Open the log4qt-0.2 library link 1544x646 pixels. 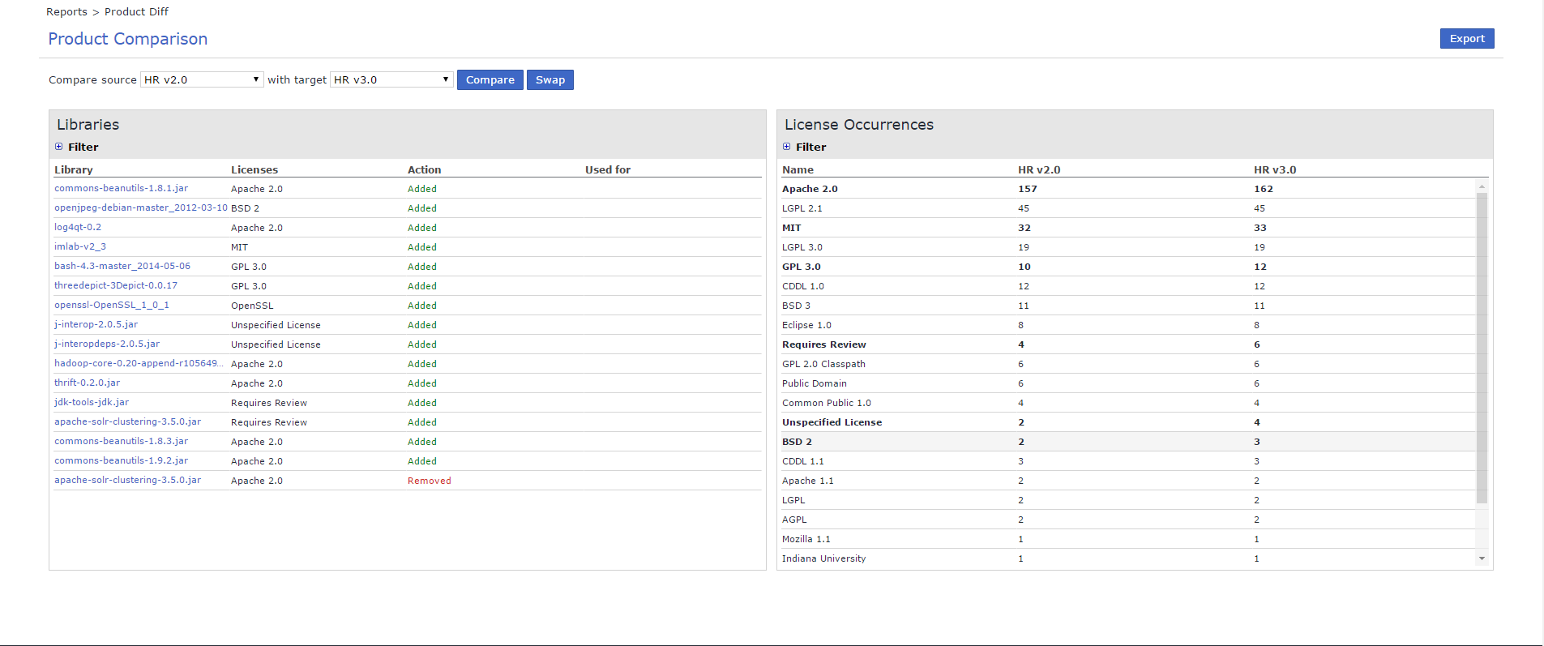(x=78, y=227)
